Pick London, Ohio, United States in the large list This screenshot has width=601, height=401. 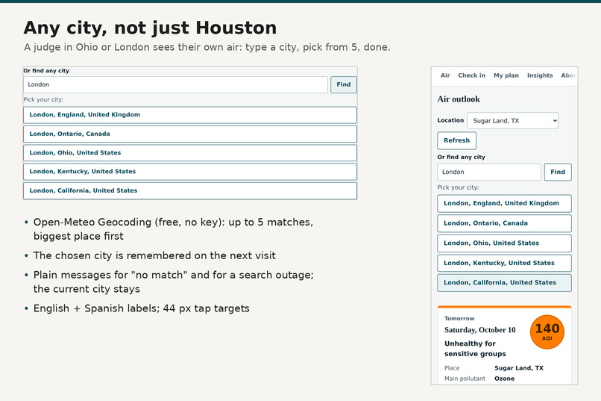[190, 153]
